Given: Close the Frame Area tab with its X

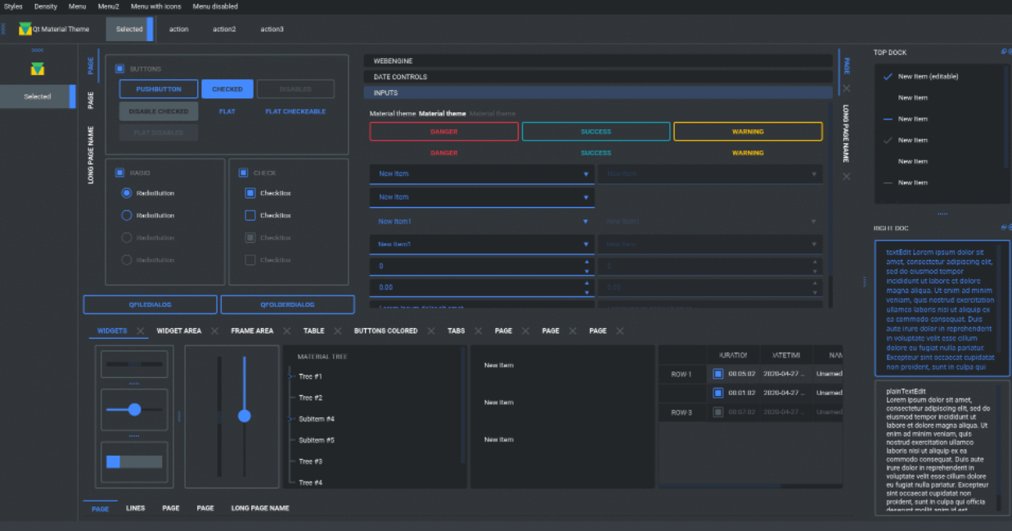Looking at the screenshot, I should (286, 331).
